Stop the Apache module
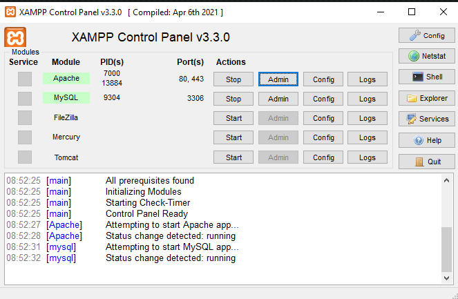Image resolution: width=458 pixels, height=299 pixels. click(x=233, y=79)
